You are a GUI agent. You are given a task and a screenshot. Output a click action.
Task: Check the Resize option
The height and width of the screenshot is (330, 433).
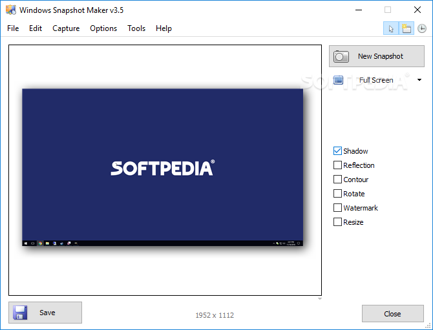[337, 222]
